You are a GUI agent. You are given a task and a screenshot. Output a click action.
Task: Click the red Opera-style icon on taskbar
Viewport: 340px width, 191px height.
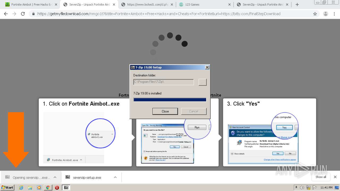(x=57, y=188)
